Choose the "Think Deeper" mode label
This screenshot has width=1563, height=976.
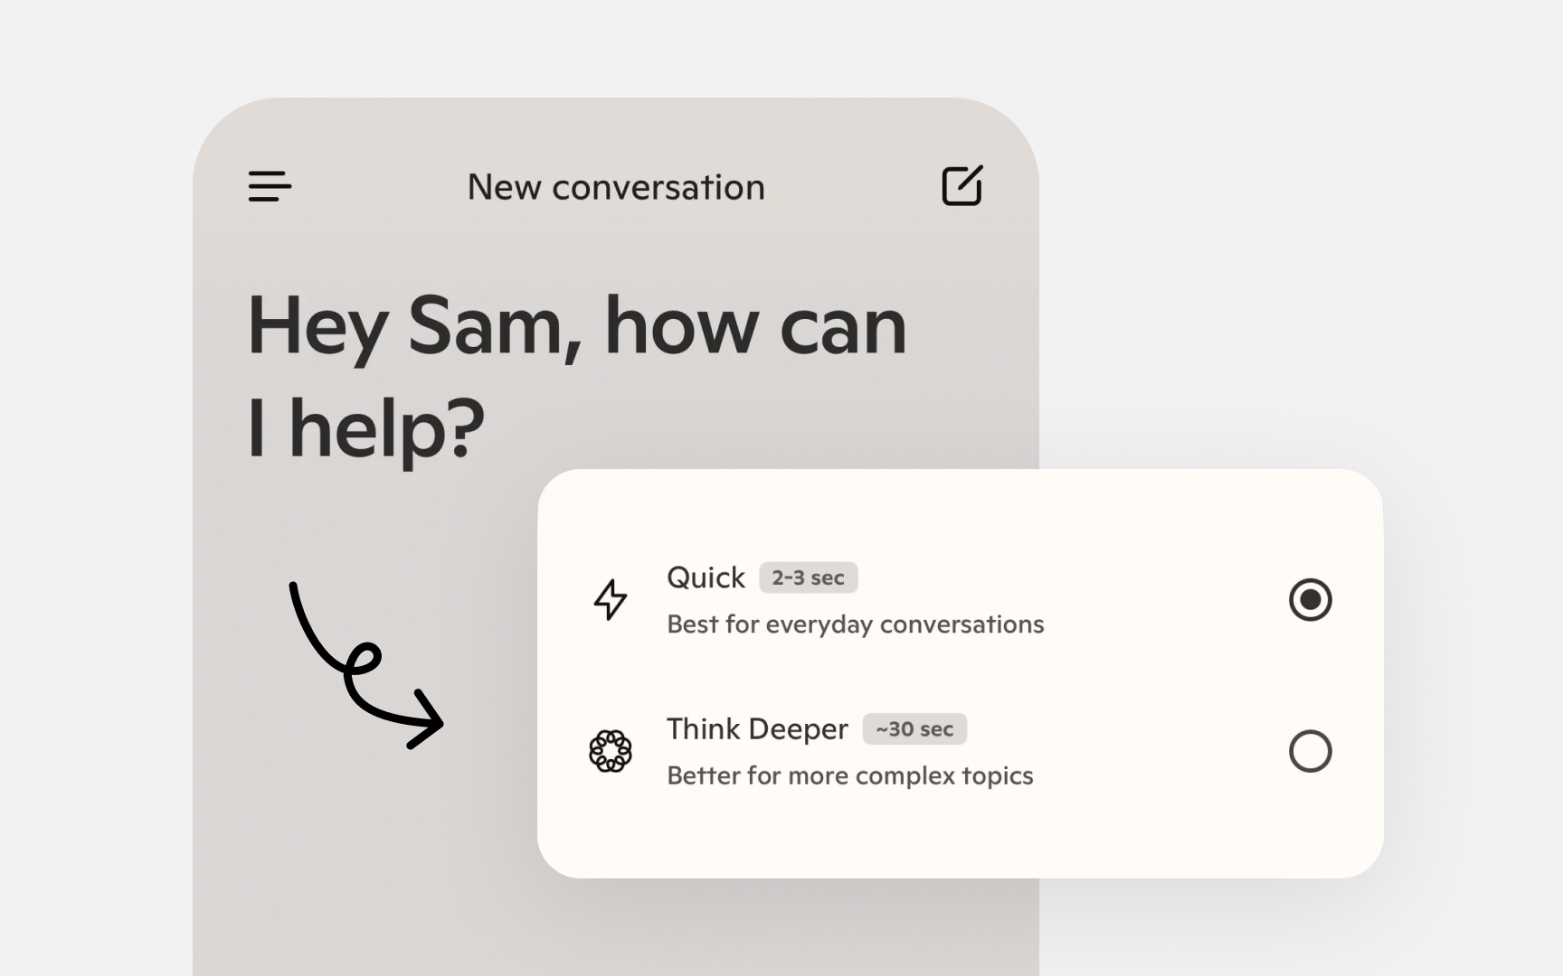tap(757, 729)
